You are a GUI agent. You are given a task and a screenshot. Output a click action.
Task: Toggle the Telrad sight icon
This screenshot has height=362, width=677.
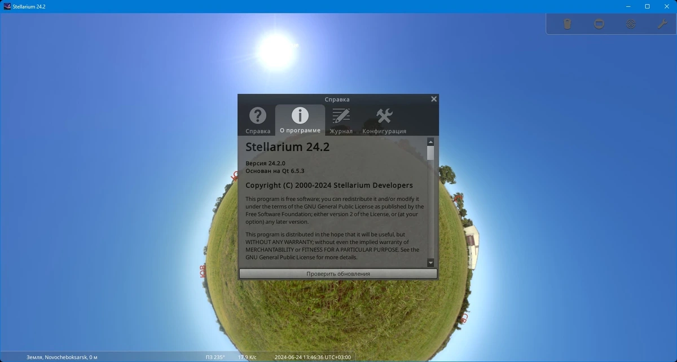(x=631, y=24)
